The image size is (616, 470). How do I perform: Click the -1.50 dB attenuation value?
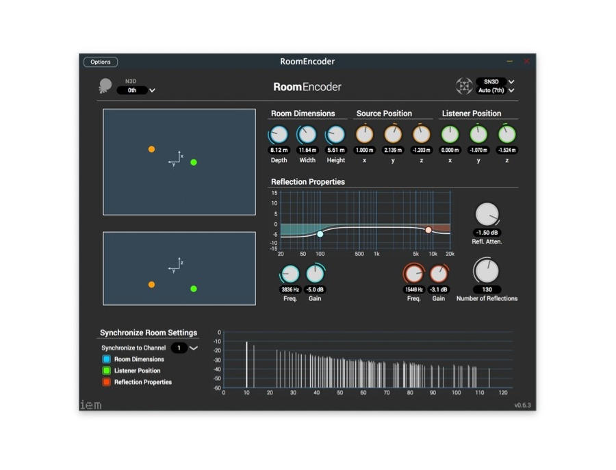pyautogui.click(x=487, y=233)
